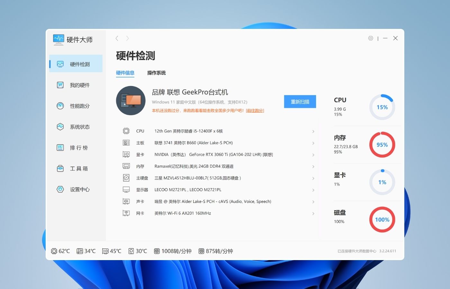Click the fan icon beside 875转/分钟

[201, 251]
